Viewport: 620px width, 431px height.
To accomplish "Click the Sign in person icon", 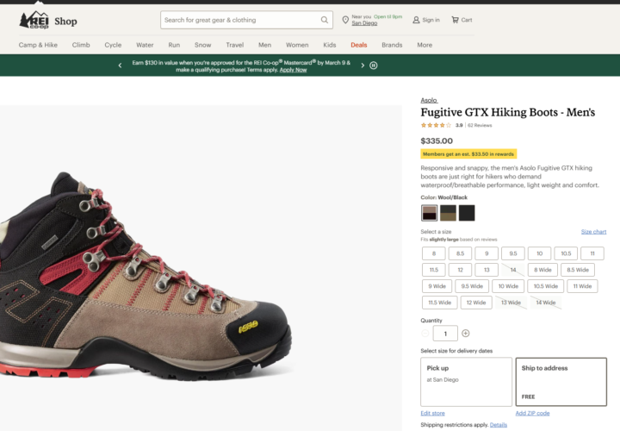I will [416, 20].
